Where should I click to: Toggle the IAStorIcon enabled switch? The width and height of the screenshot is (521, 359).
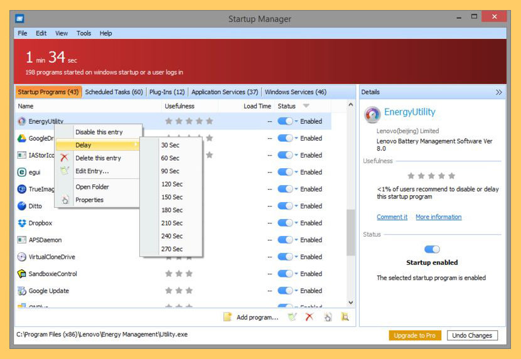tap(285, 155)
